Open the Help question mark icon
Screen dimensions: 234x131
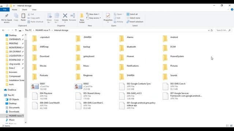point(232,9)
